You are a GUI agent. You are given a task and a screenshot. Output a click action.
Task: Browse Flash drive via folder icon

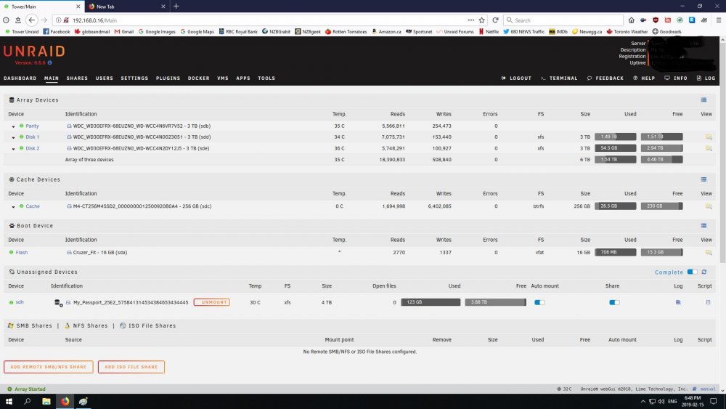tap(709, 252)
